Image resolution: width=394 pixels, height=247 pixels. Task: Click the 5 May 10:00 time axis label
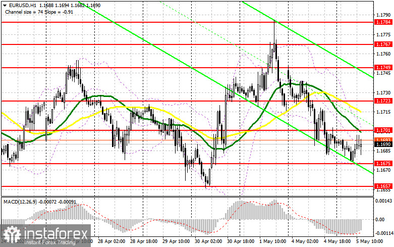click(369, 241)
